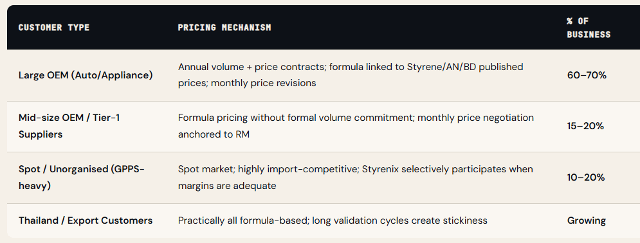Image resolution: width=640 pixels, height=243 pixels.
Task: Click the Pricing Mechanism column header
Action: pyautogui.click(x=224, y=28)
